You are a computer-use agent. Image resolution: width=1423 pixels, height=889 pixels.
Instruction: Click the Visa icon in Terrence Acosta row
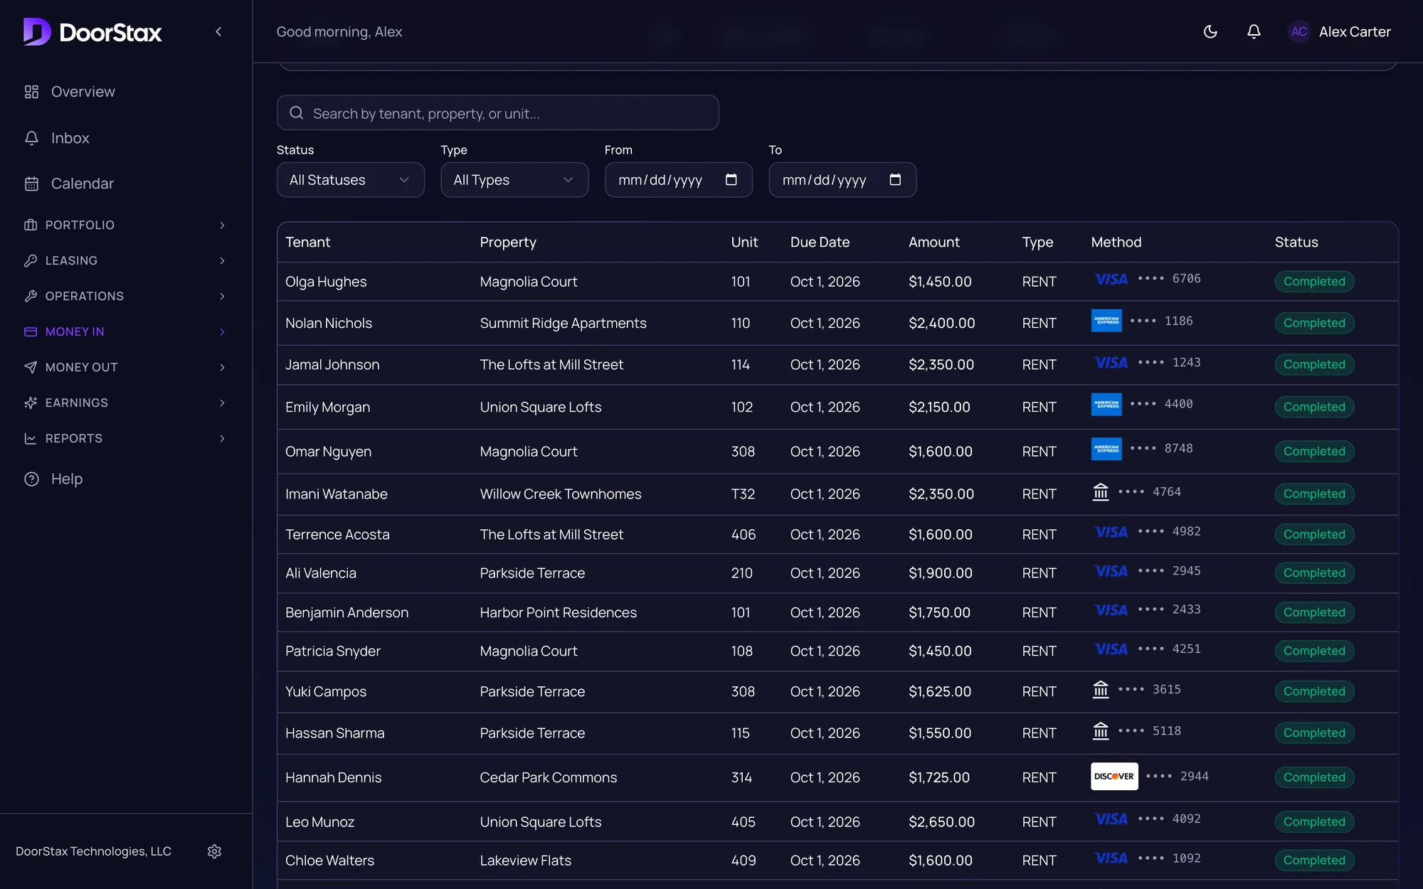[x=1111, y=532]
